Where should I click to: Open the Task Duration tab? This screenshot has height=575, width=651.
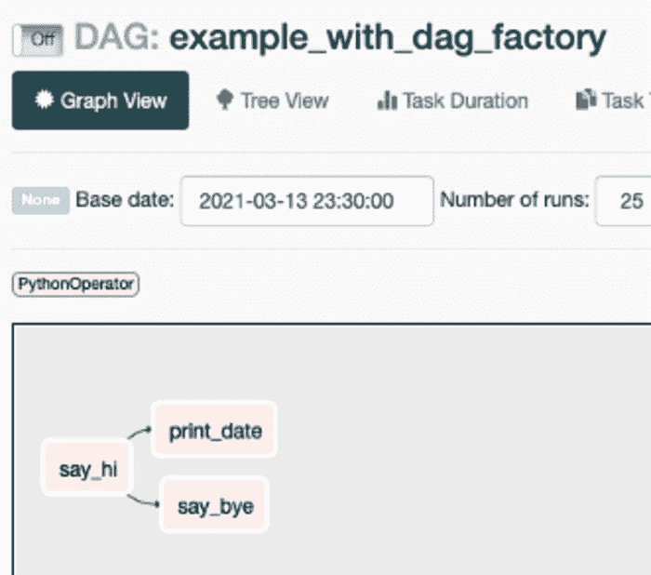[465, 100]
